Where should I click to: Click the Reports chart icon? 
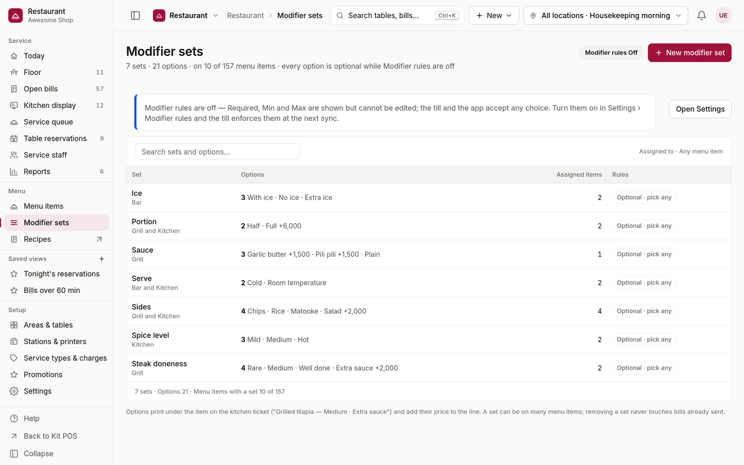tap(14, 171)
